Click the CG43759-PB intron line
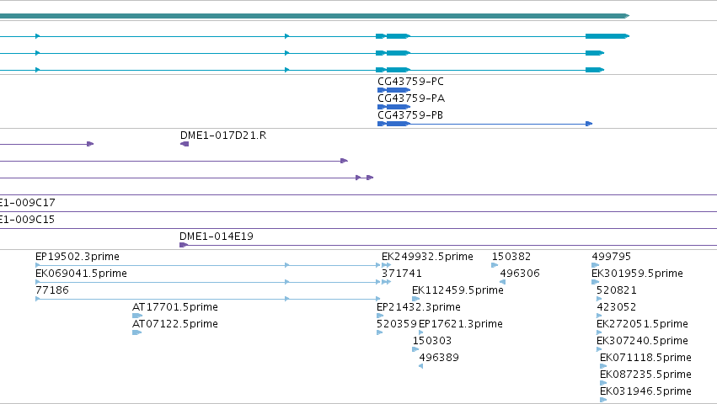 coord(497,124)
